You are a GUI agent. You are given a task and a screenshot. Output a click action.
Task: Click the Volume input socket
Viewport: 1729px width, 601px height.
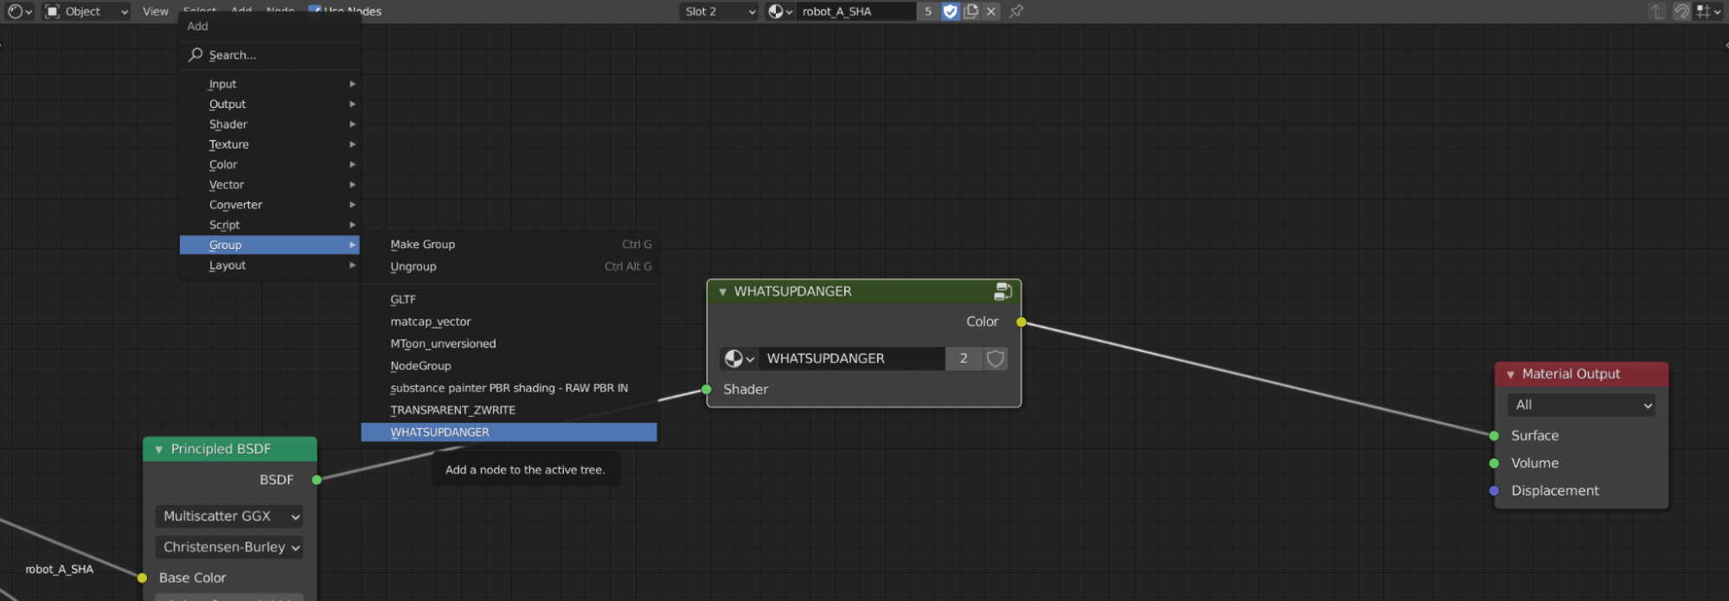coord(1494,464)
